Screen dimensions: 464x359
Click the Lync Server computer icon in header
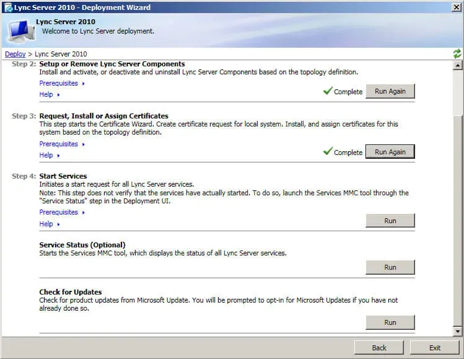pyautogui.click(x=20, y=31)
